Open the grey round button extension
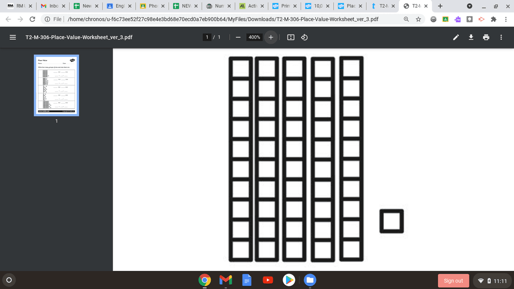The width and height of the screenshot is (514, 289). pos(434,19)
